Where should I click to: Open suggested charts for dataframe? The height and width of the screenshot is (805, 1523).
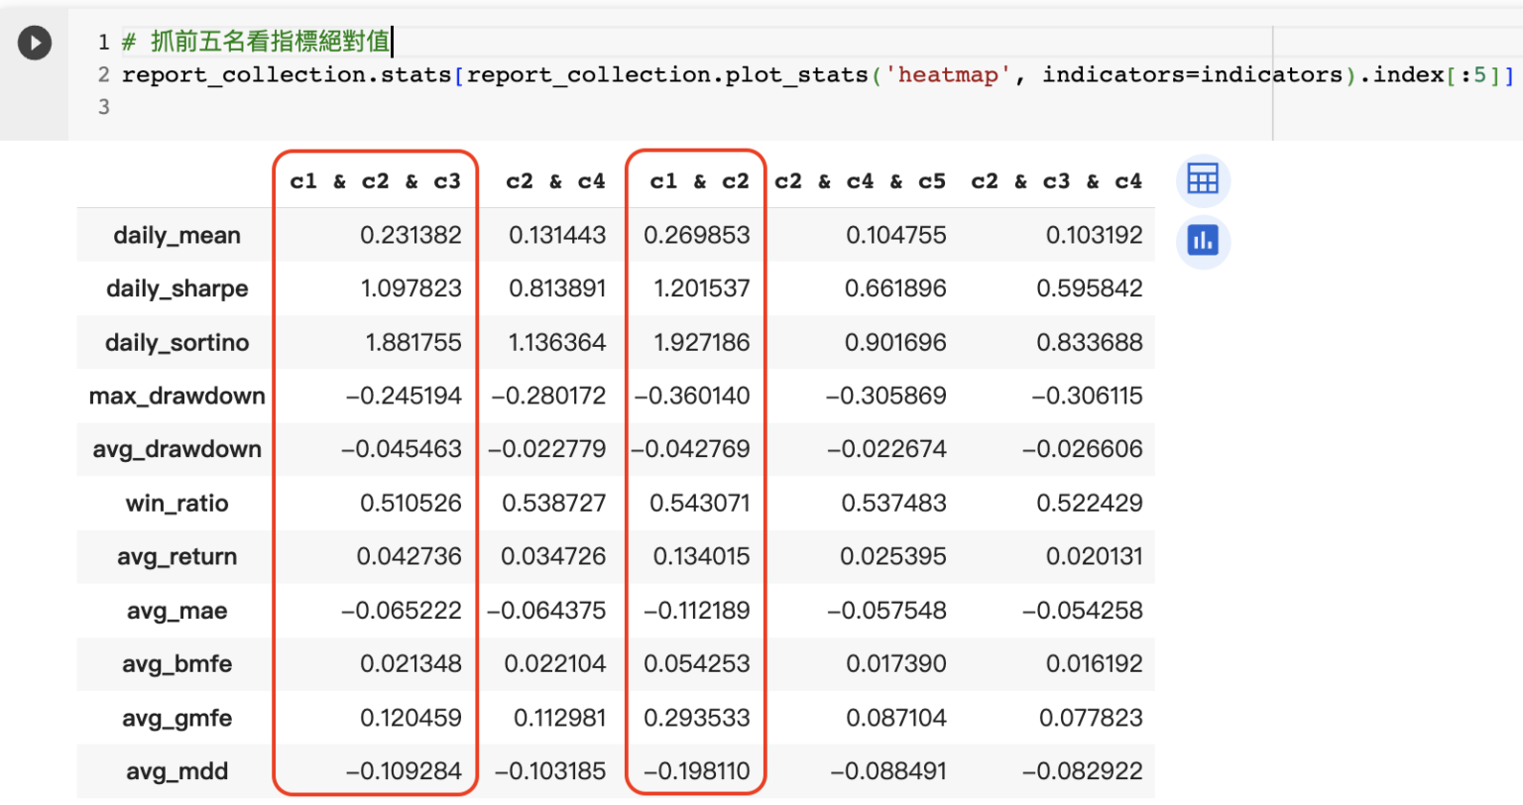point(1203,241)
